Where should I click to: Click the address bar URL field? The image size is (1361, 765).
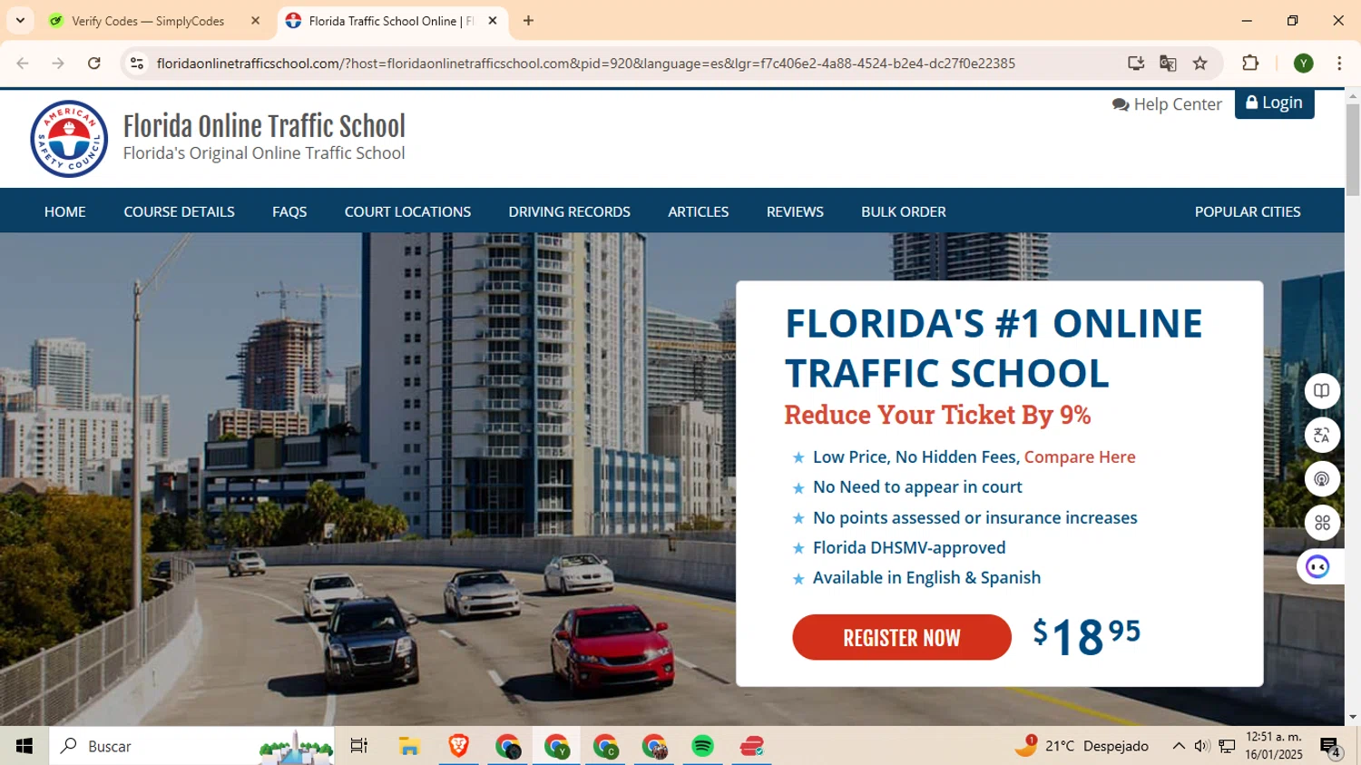pos(585,64)
